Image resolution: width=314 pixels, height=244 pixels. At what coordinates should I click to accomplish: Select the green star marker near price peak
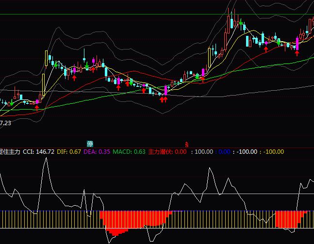(x=241, y=22)
